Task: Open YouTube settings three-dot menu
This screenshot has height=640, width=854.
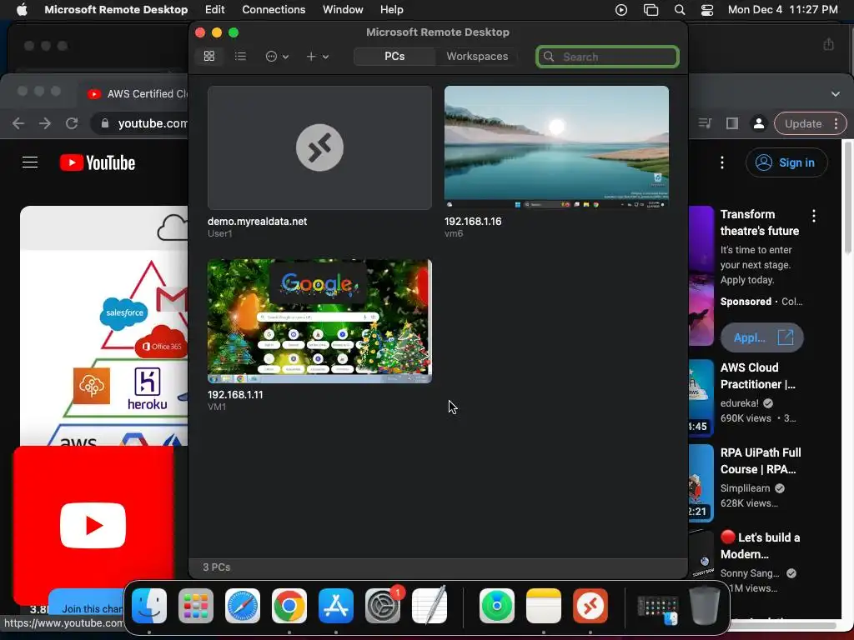Action: click(722, 162)
